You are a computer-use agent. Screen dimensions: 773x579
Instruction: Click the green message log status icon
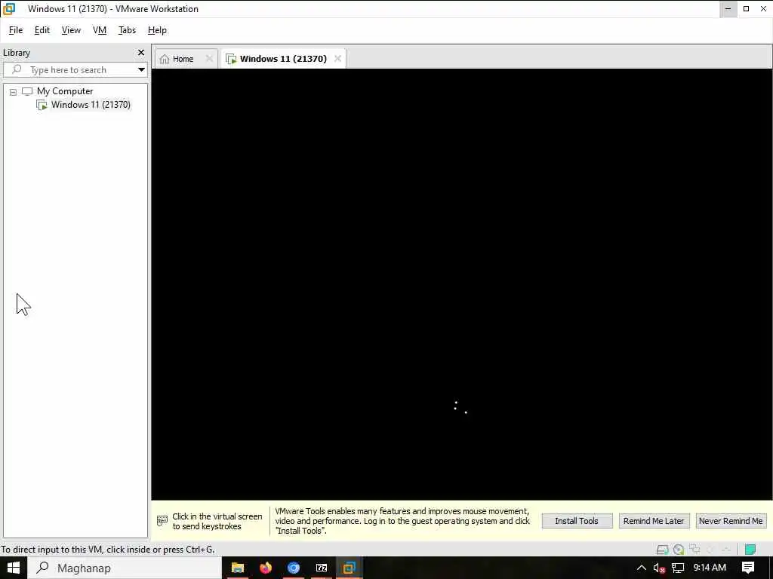[x=750, y=549]
